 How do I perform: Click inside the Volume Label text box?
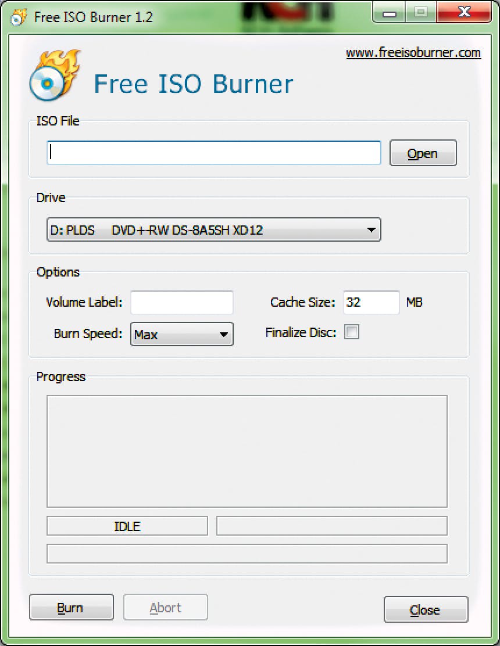[182, 303]
